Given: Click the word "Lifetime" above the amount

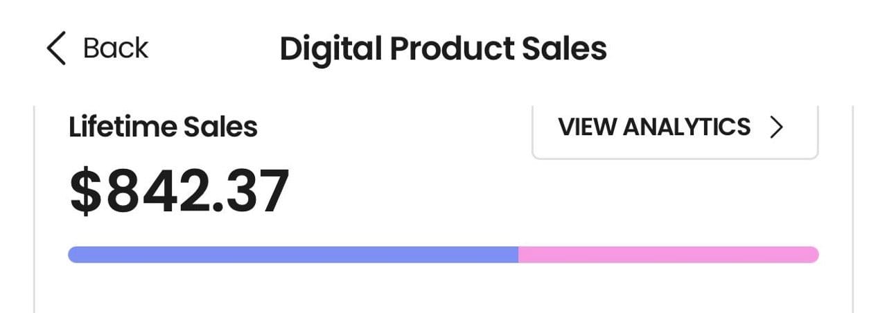Looking at the screenshot, I should point(122,127).
